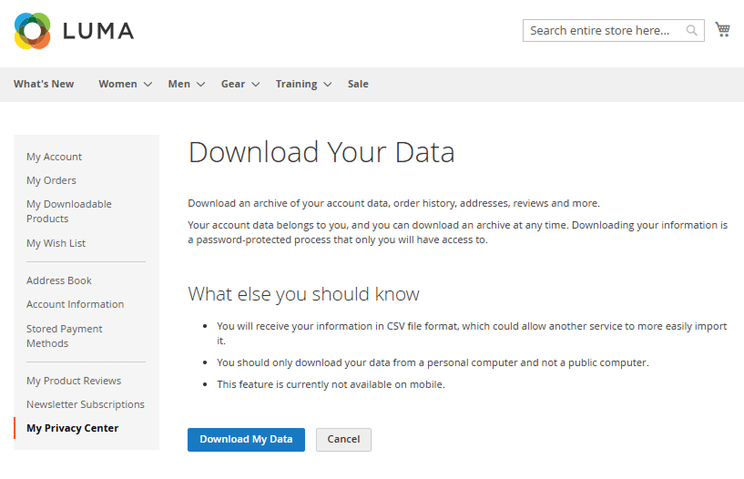The image size is (744, 479).
Task: Click the search magnifier icon
Action: 692,31
